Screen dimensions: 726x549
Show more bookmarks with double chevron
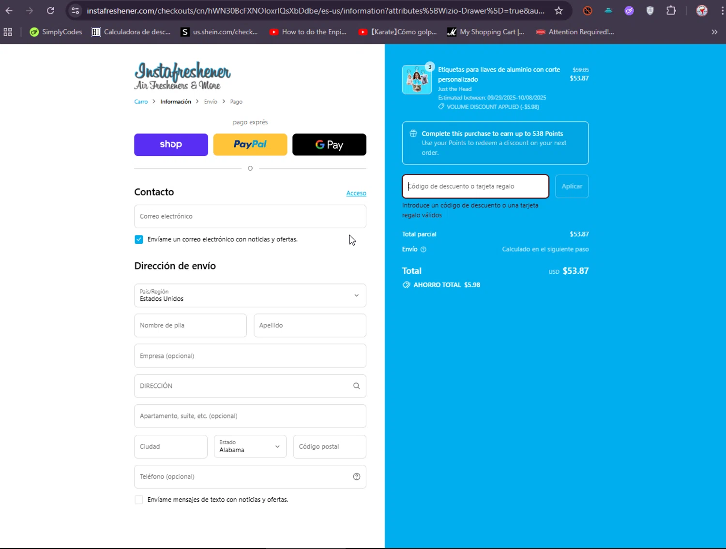714,32
